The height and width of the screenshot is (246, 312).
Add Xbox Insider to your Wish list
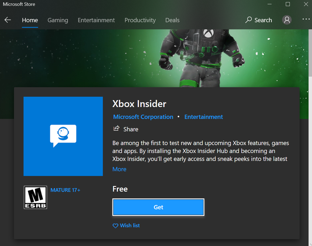pos(129,225)
